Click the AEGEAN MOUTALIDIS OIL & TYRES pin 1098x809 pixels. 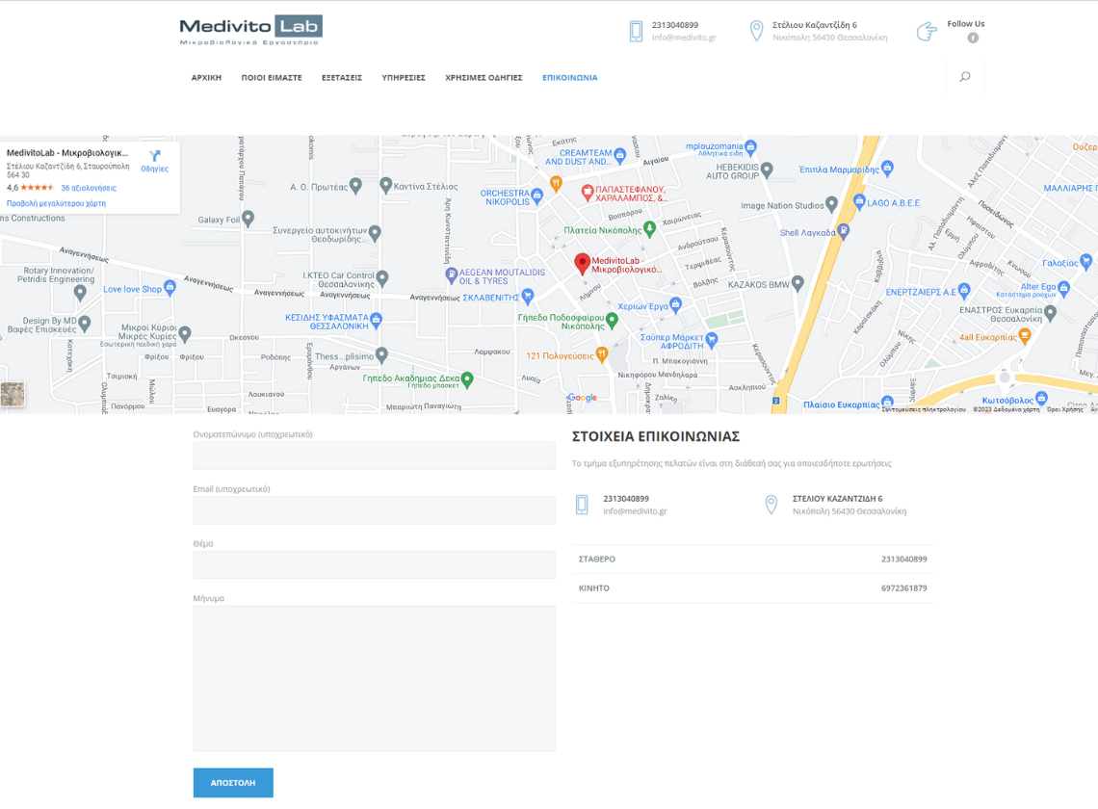coord(452,275)
